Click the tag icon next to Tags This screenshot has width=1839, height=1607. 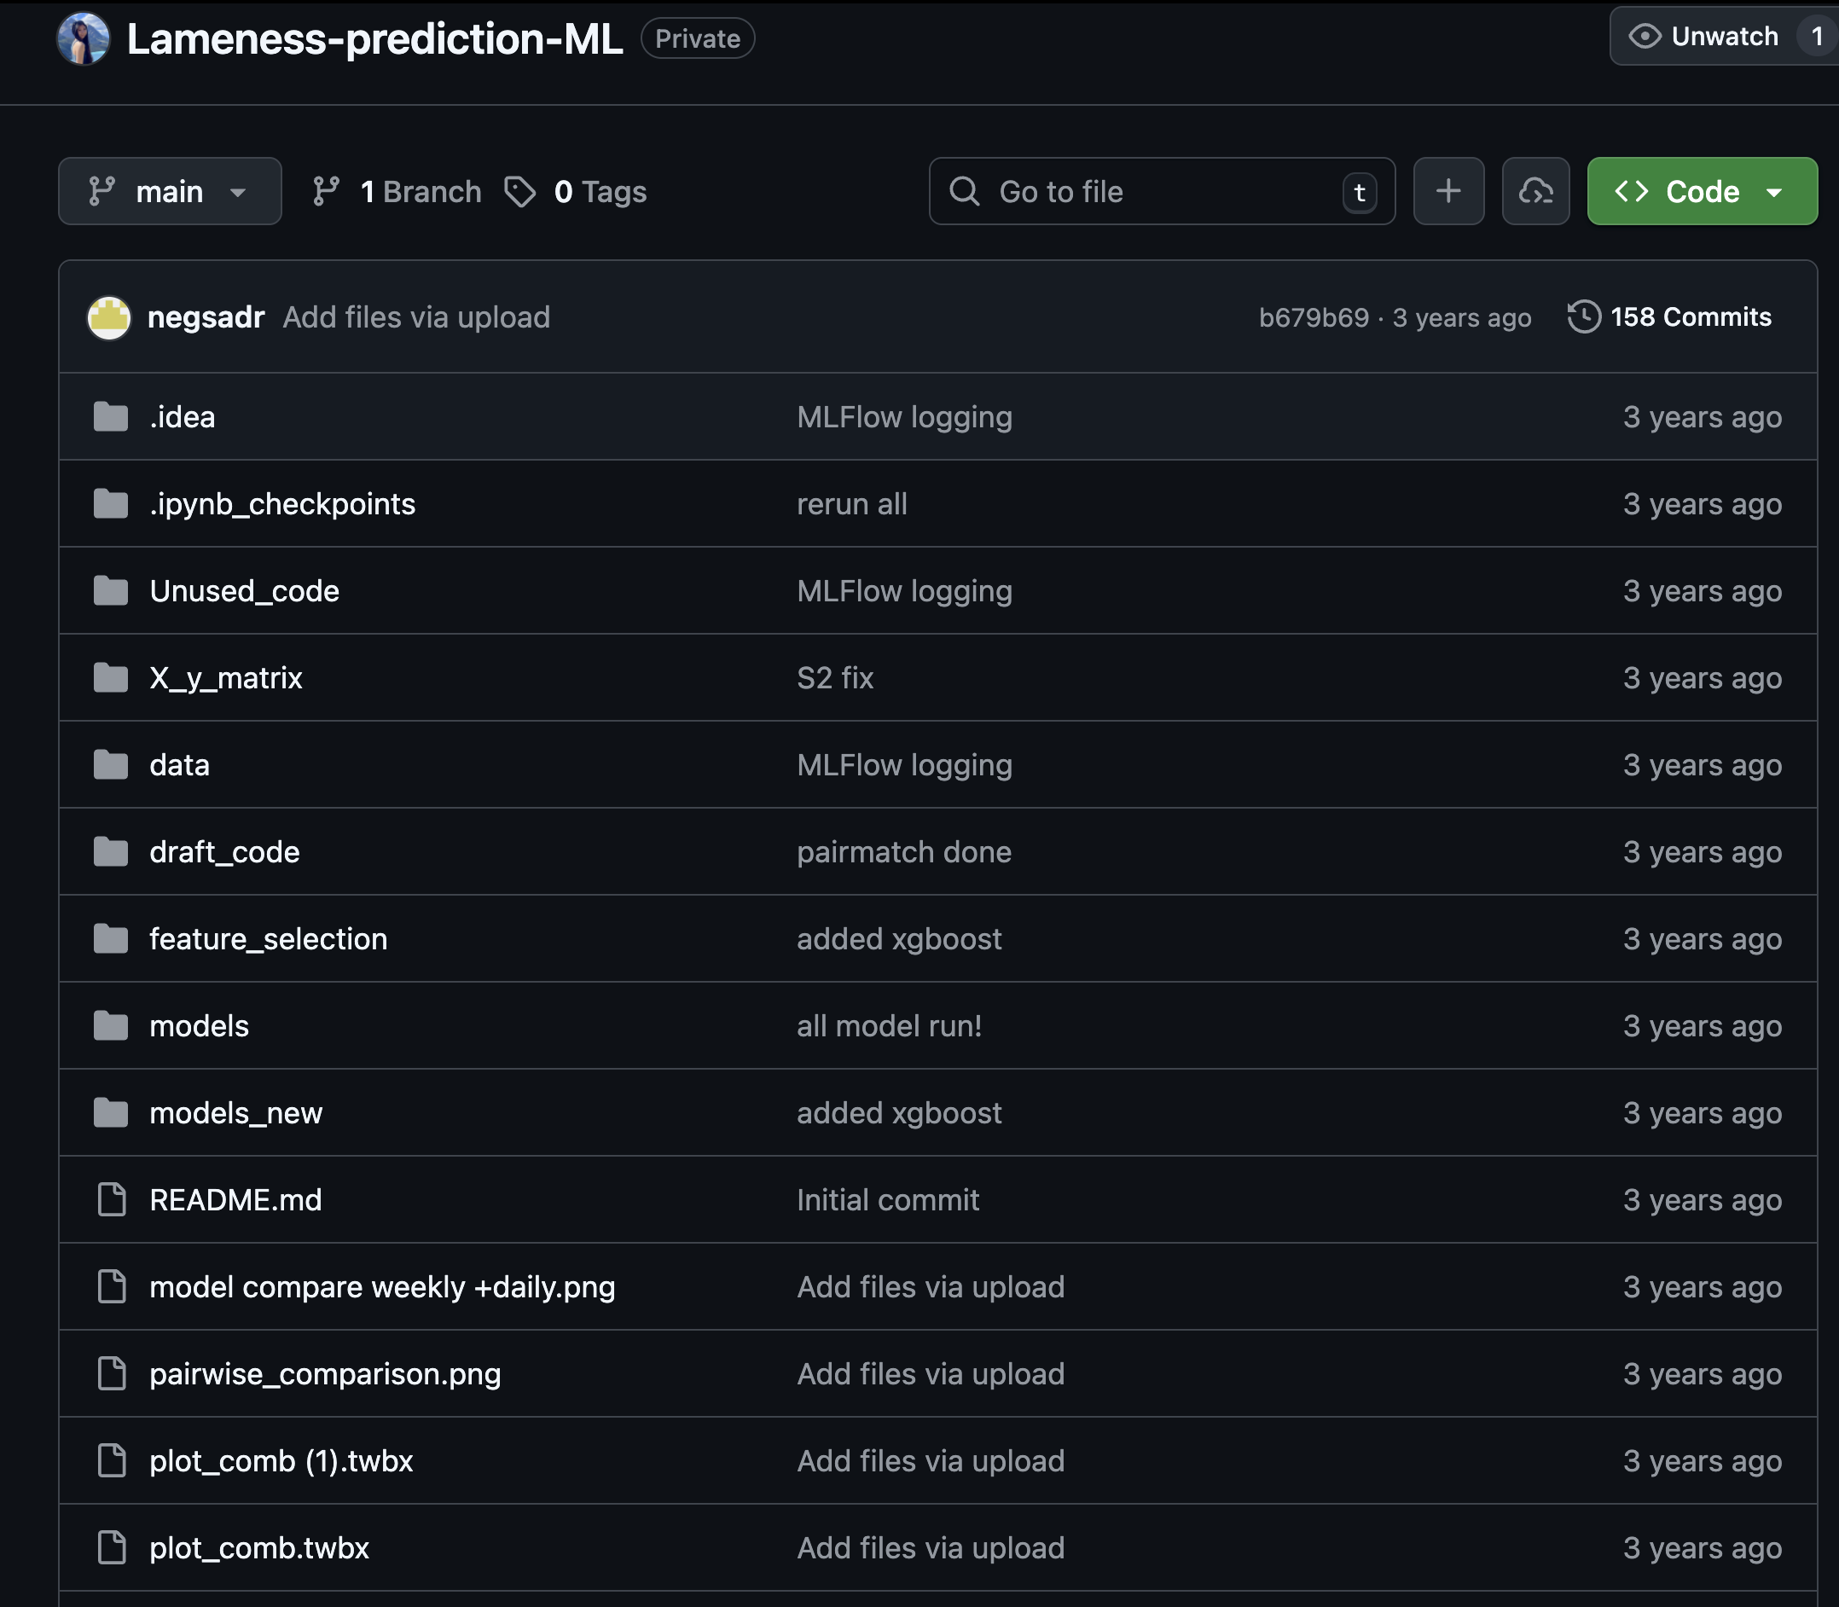coord(520,192)
